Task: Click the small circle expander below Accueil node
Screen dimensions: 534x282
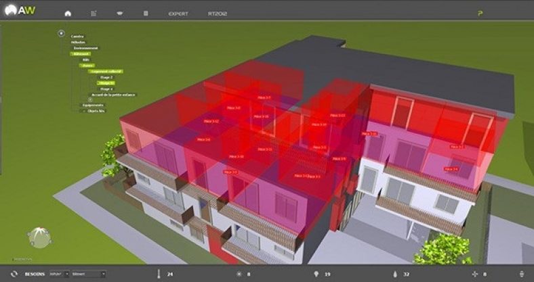Action: (x=90, y=100)
